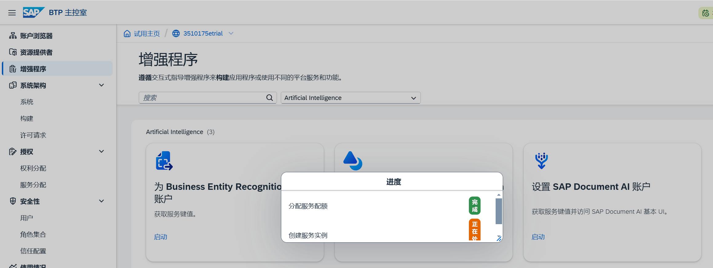This screenshot has width=713, height=268.
Task: Click the 增强程序 clipboard icon
Action: pos(13,69)
